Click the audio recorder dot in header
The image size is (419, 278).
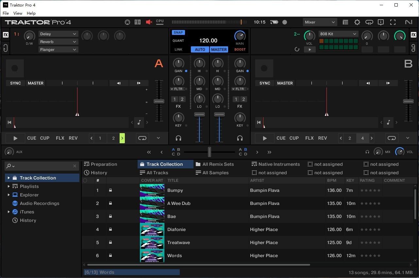point(285,22)
